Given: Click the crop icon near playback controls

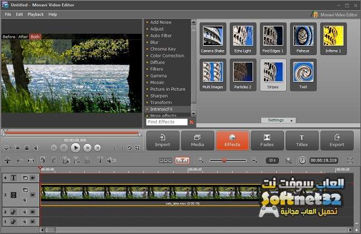Looking at the screenshot, I should pos(137,148).
